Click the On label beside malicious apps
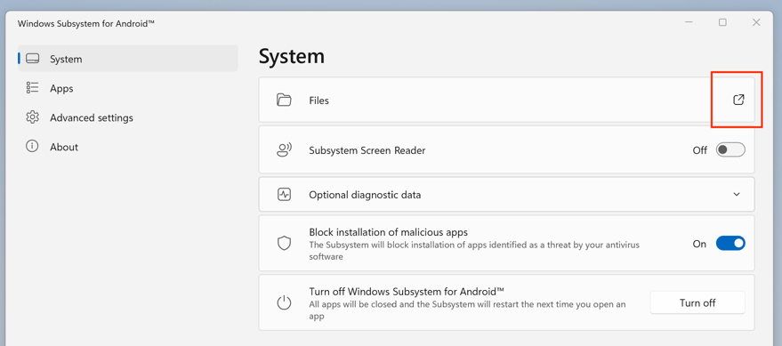Viewport: 782px width, 346px height. (700, 244)
